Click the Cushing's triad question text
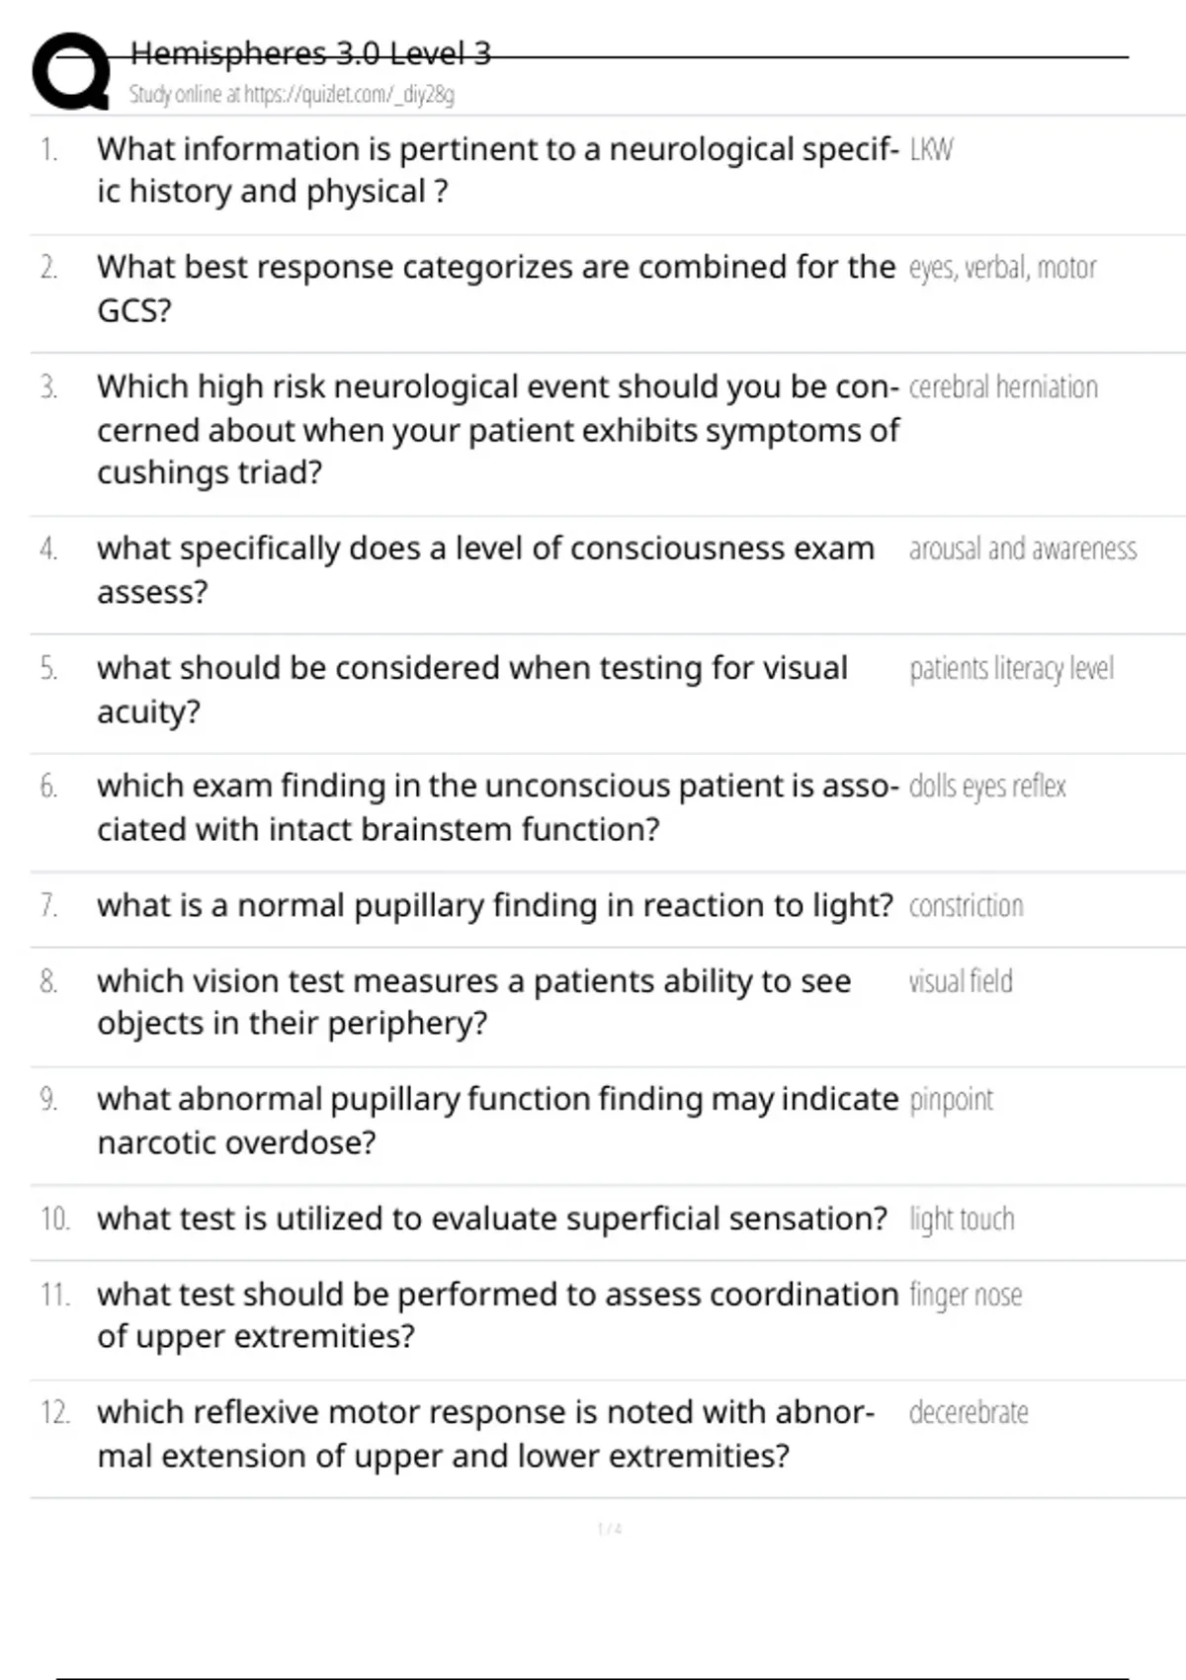The width and height of the screenshot is (1186, 1680). tap(497, 429)
